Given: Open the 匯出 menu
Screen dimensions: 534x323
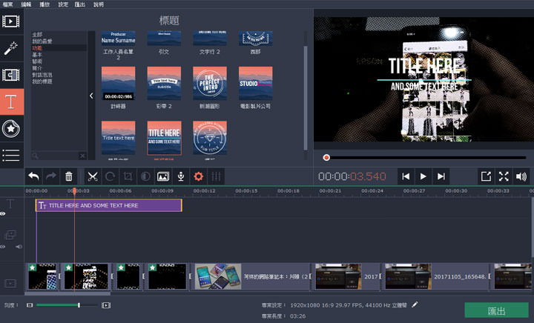Looking at the screenshot, I should (79, 4).
